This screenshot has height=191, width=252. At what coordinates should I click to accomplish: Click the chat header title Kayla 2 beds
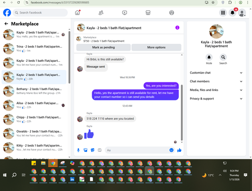click(x=114, y=28)
